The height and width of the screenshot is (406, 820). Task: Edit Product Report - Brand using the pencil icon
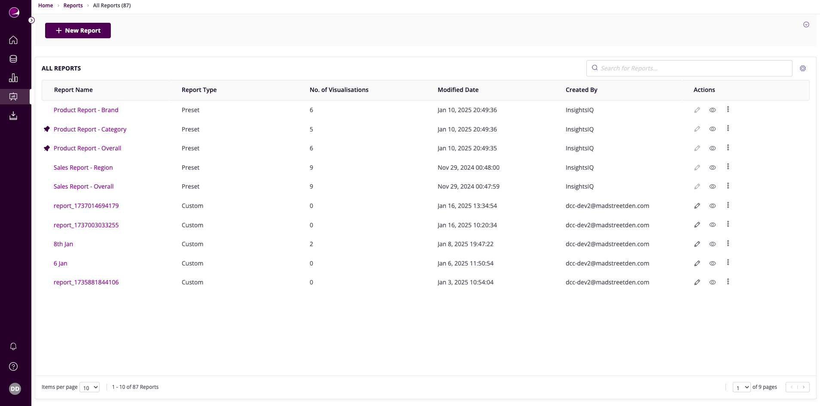coord(697,110)
